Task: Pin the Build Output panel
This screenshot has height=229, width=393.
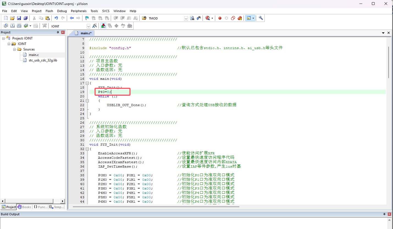Action: pyautogui.click(x=384, y=214)
